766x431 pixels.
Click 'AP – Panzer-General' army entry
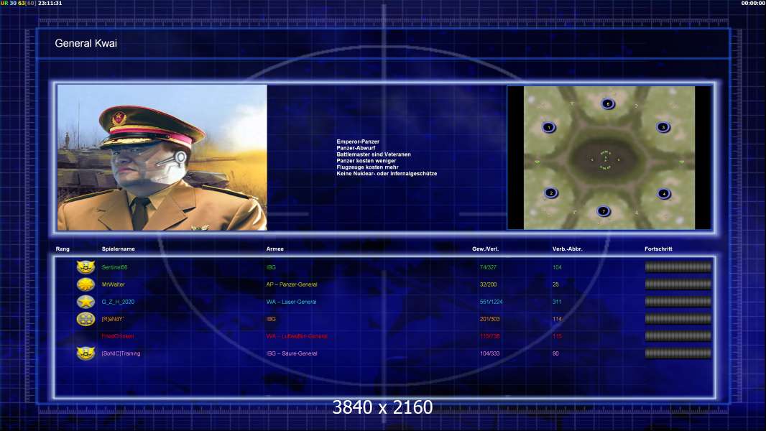292,284
